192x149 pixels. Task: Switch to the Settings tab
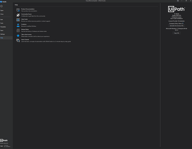click(2, 34)
